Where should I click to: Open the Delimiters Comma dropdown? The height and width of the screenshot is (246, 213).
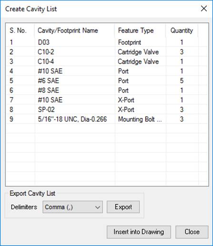coord(72,207)
